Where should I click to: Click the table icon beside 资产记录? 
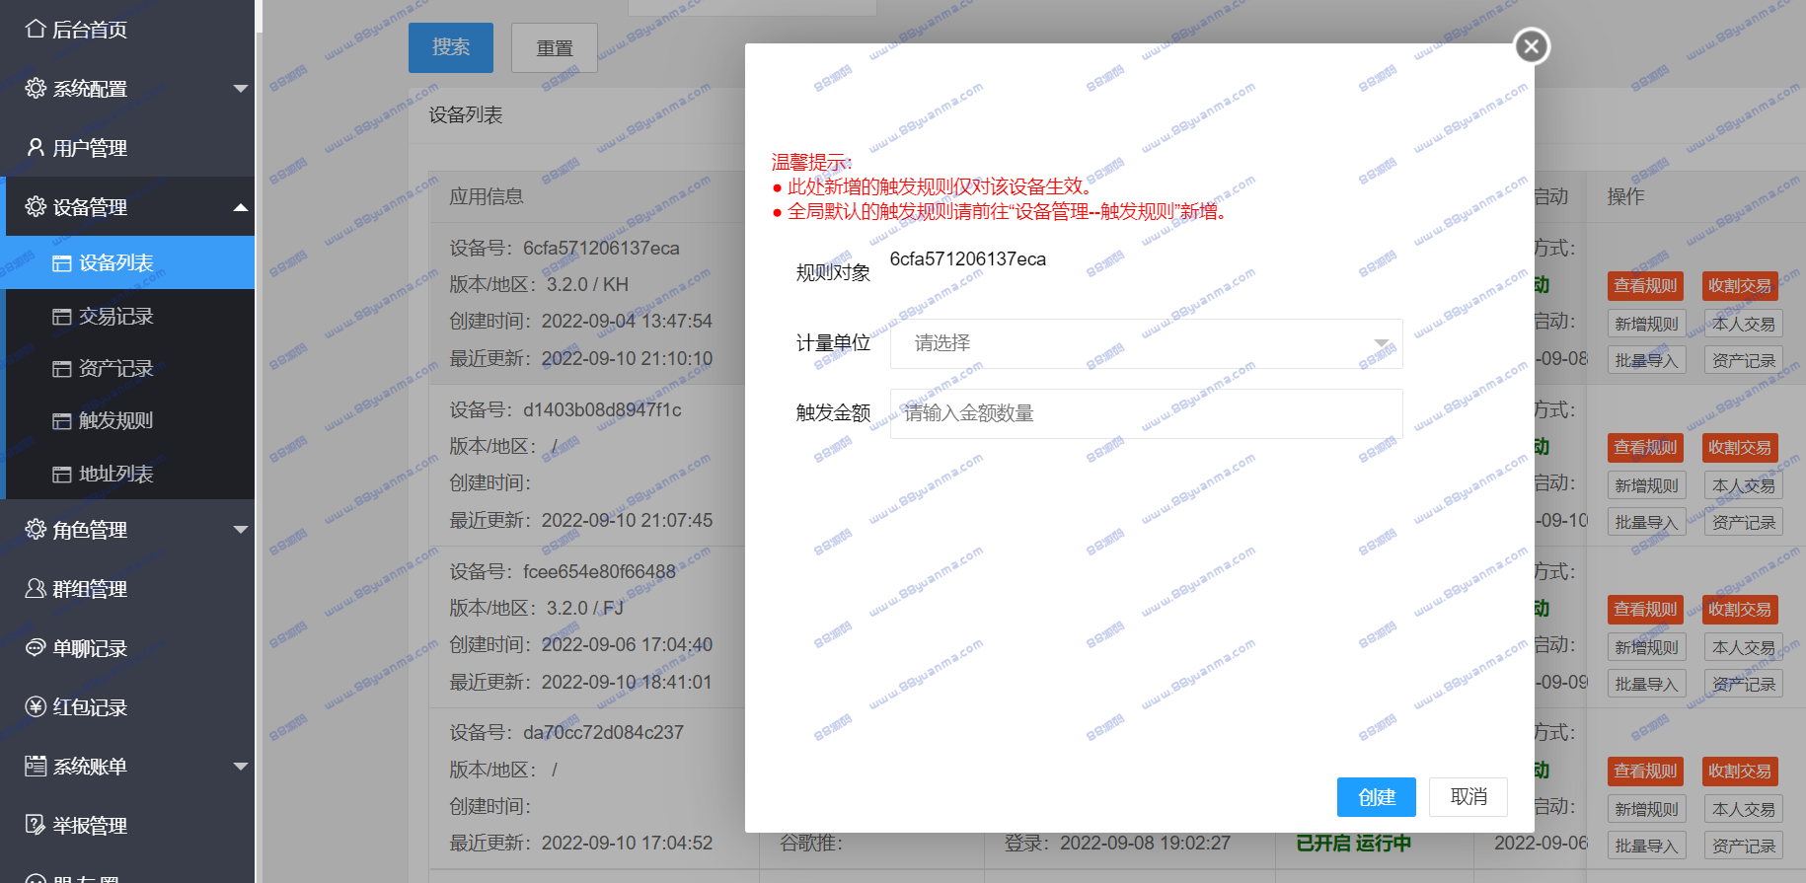pyautogui.click(x=62, y=369)
